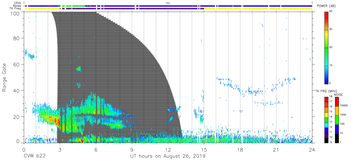The width and height of the screenshot is (351, 162).
Task: Click the x-axis tick label '21'
Action: (x=276, y=150)
